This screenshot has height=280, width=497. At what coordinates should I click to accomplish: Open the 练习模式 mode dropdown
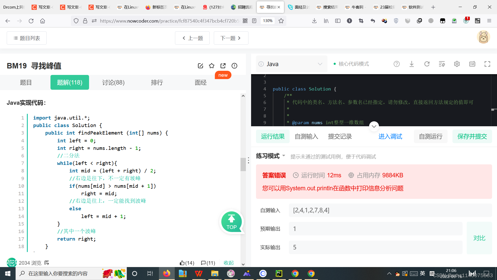point(270,156)
